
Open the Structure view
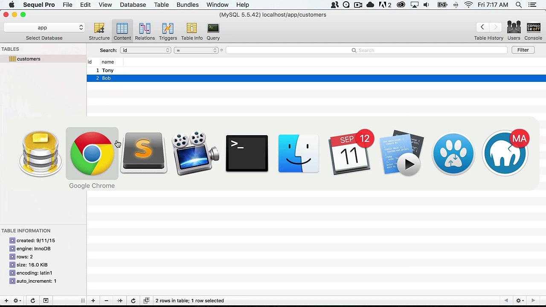click(x=99, y=31)
